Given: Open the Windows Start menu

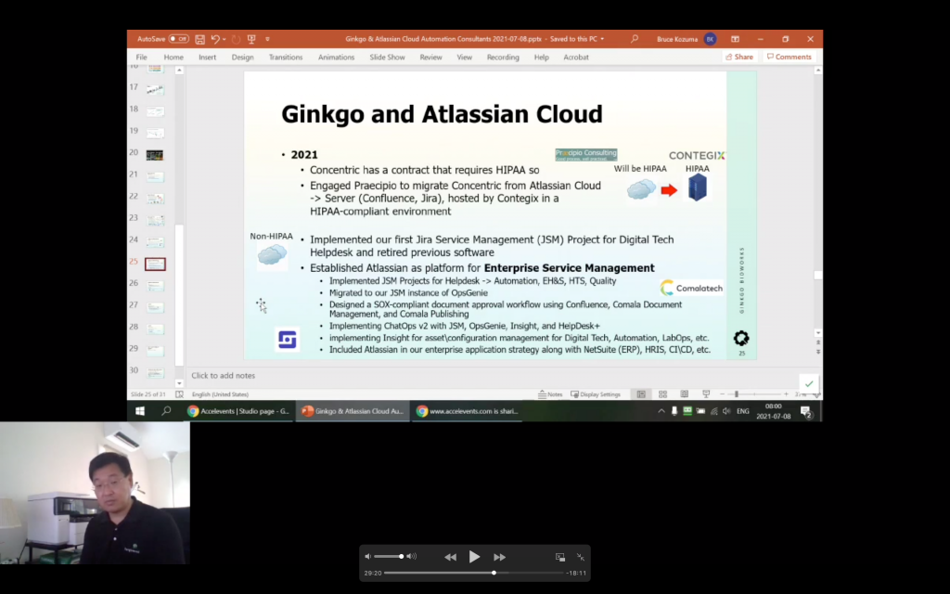Looking at the screenshot, I should [140, 411].
